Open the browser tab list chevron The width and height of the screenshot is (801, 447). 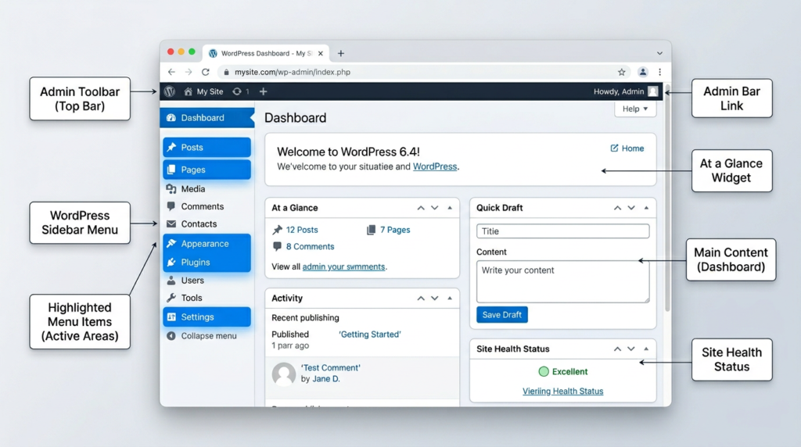(x=659, y=53)
